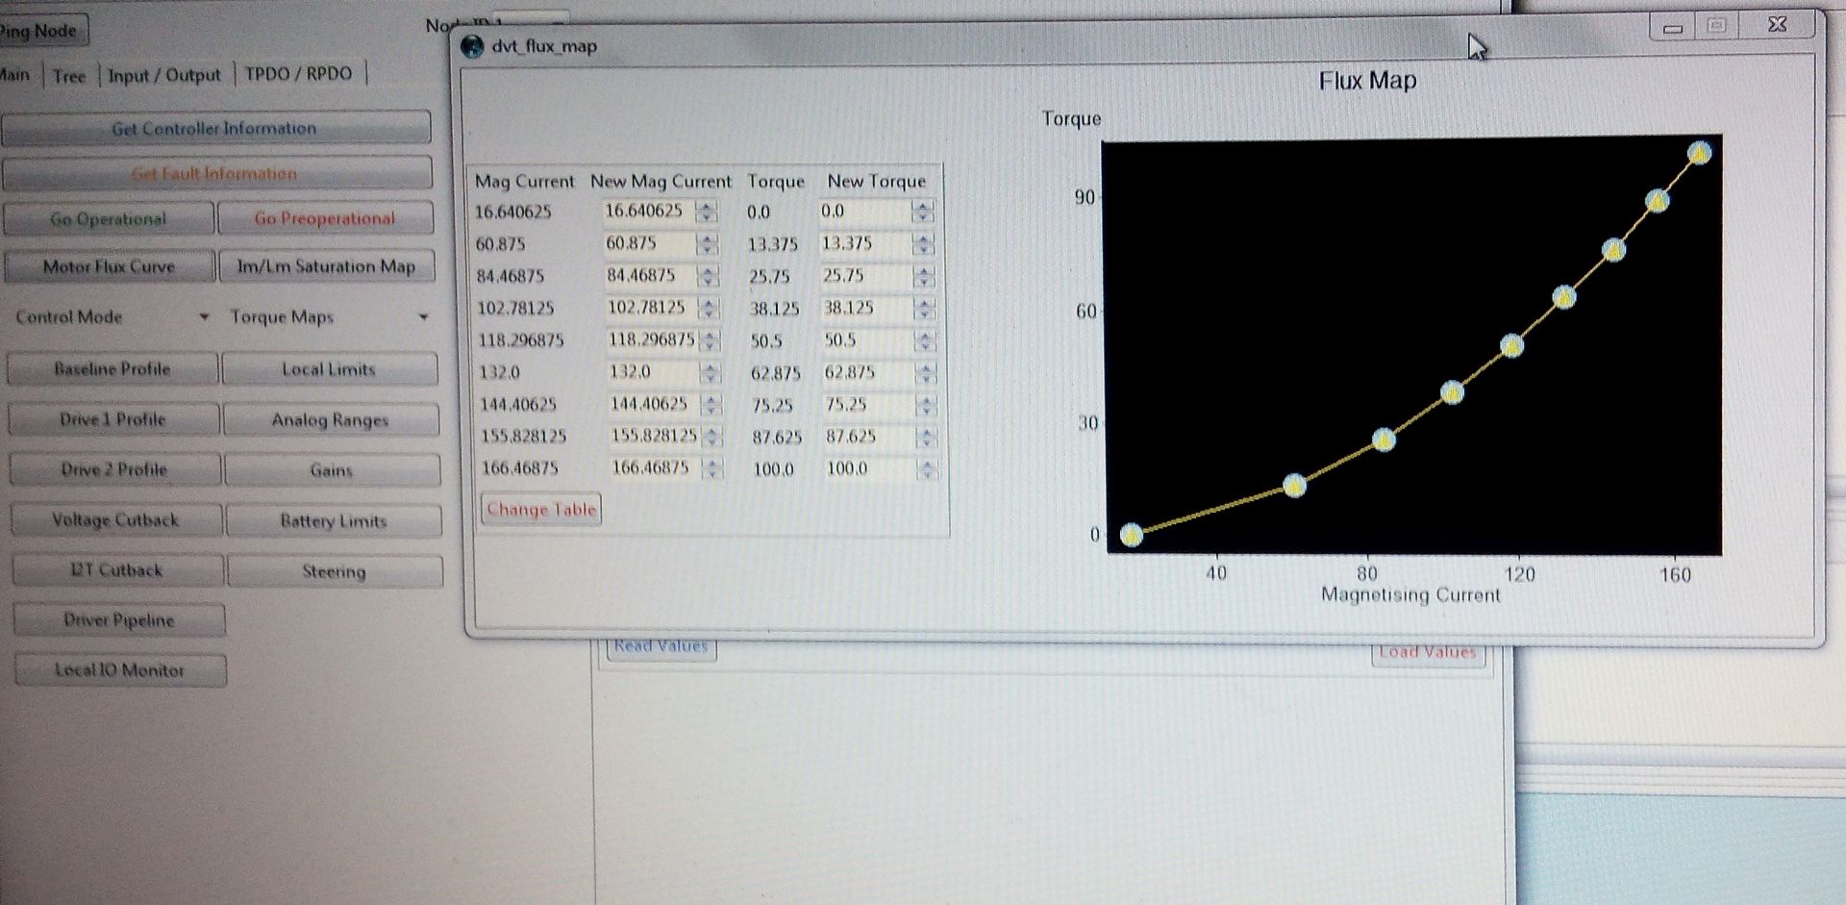The height and width of the screenshot is (905, 1846).
Task: Open the Input / Output tab
Action: [x=164, y=75]
